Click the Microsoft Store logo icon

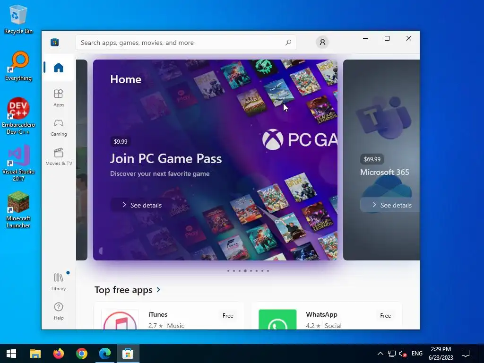coord(55,42)
